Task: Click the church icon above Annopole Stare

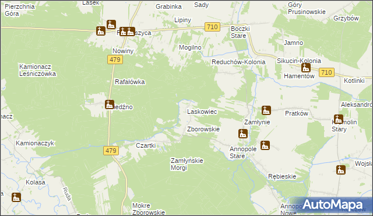Action: click(x=243, y=134)
